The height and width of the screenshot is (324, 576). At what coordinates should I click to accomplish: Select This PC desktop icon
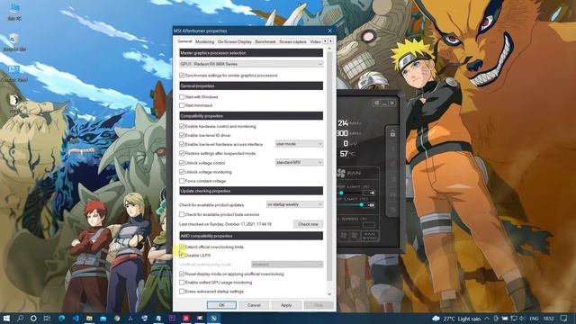(14, 11)
